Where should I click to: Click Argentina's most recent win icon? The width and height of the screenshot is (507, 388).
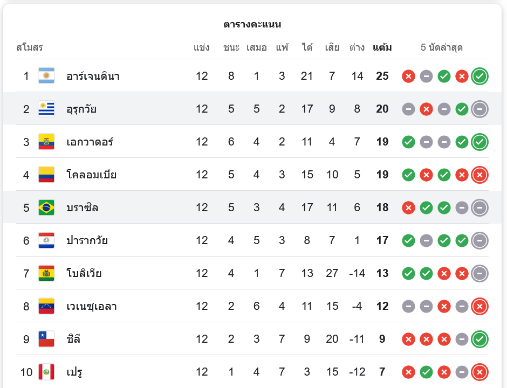(x=479, y=76)
